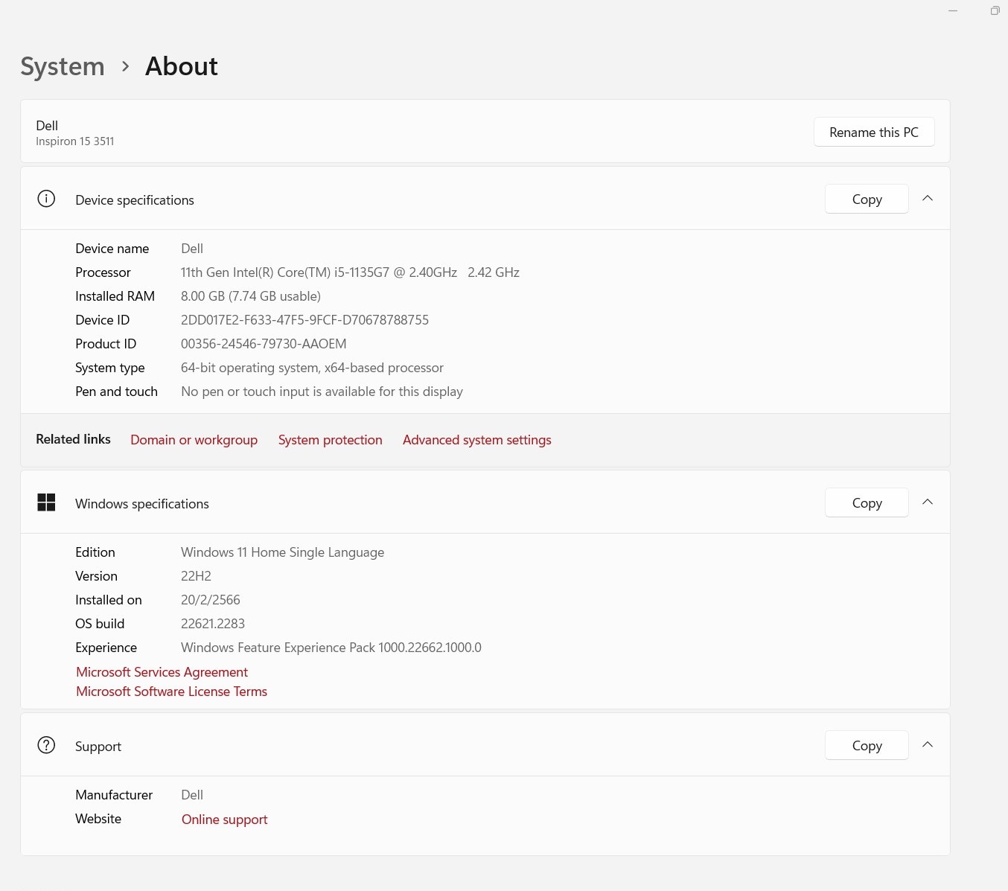The image size is (1008, 891).
Task: Click the System type value 64-bit operating system
Action: pos(312,368)
